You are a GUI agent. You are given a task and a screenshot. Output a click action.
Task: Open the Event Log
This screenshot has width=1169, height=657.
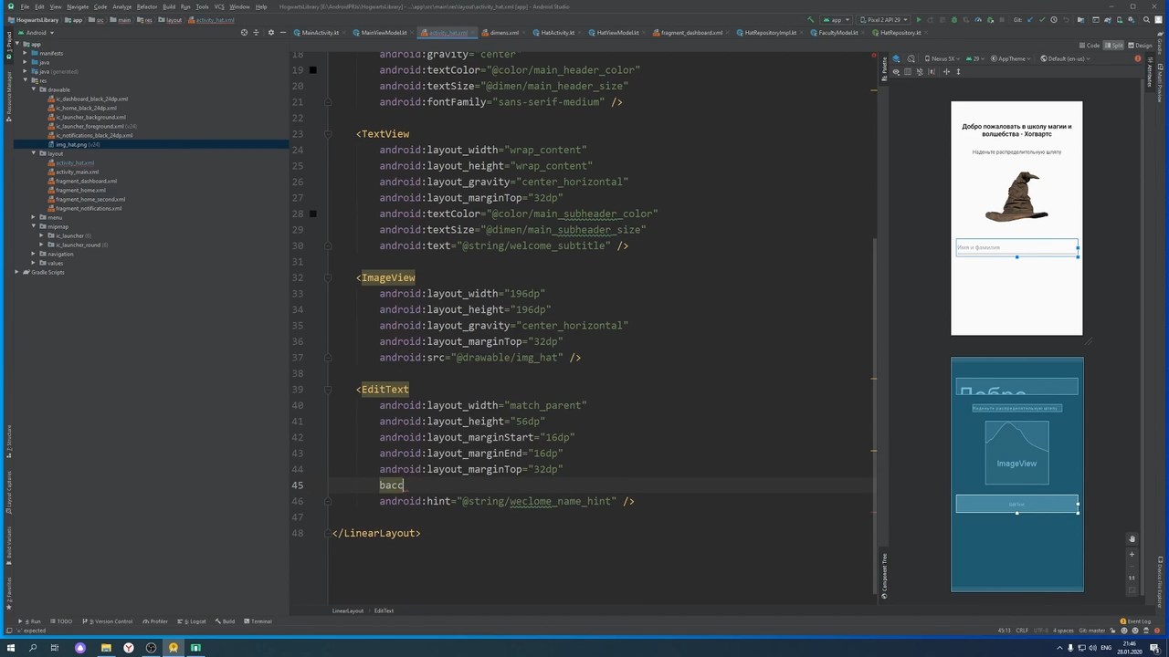[x=1137, y=621]
